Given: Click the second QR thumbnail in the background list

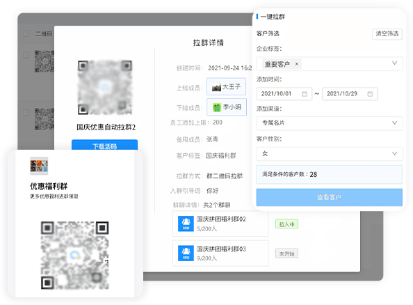Looking at the screenshot, I should click(44, 119).
